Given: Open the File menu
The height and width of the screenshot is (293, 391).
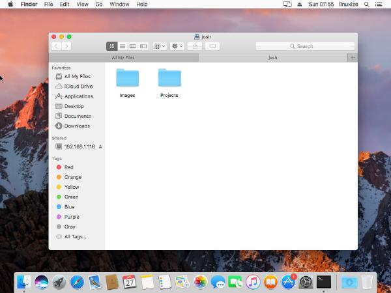Looking at the screenshot, I should click(48, 5).
